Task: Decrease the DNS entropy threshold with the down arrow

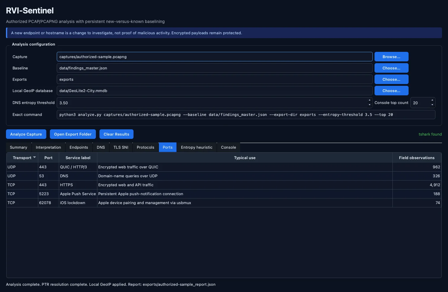Action: point(369,105)
